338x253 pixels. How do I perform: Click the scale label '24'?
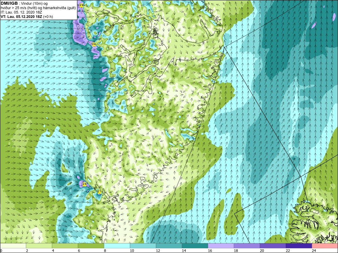click(x=314, y=251)
